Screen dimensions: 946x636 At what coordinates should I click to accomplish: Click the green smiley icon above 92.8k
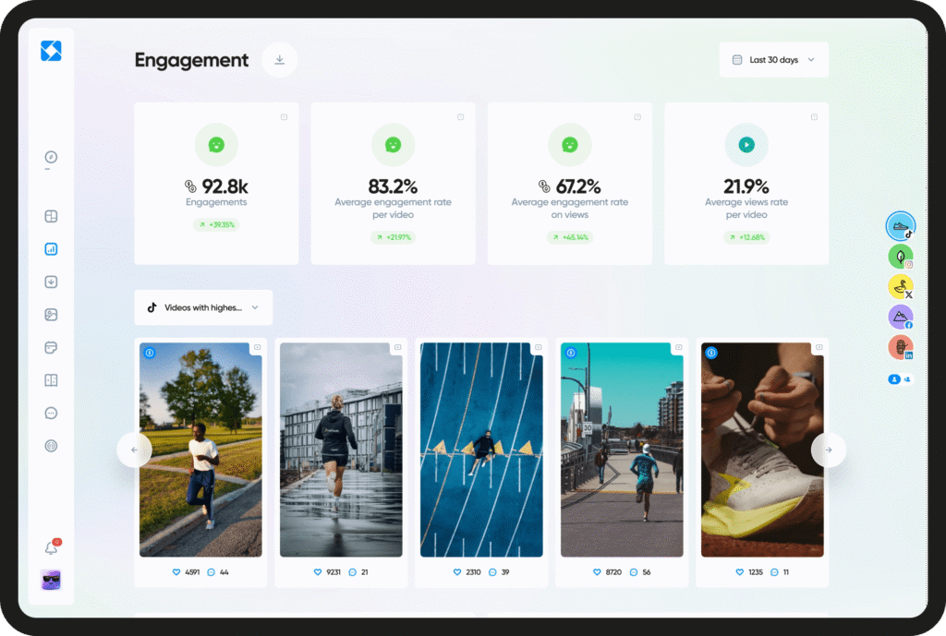[x=216, y=145]
